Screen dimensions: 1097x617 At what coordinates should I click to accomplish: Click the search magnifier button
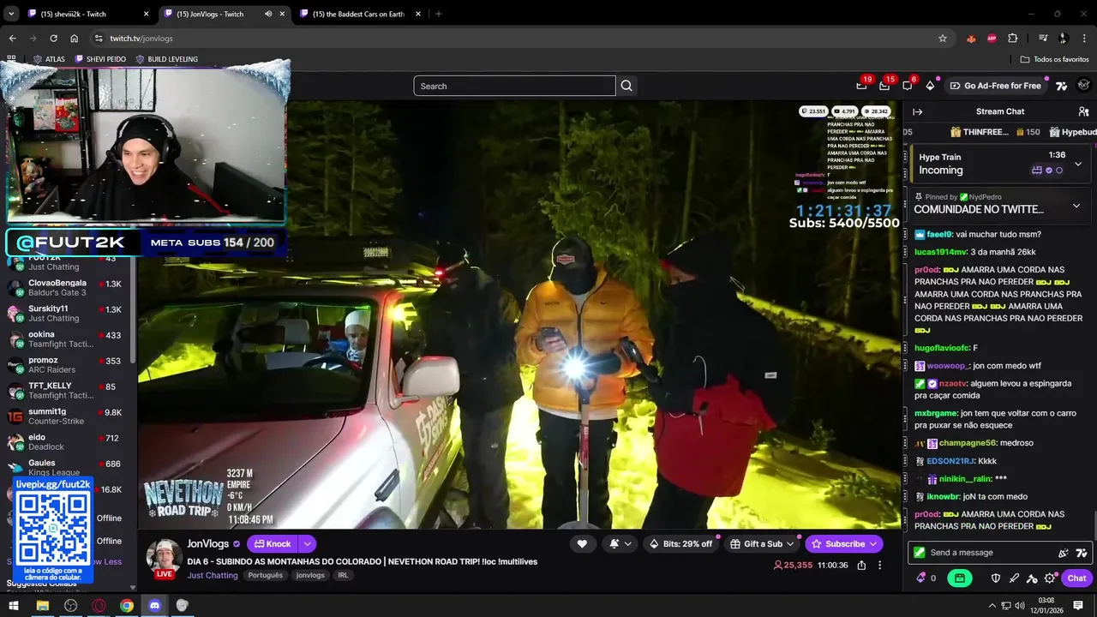tap(626, 86)
